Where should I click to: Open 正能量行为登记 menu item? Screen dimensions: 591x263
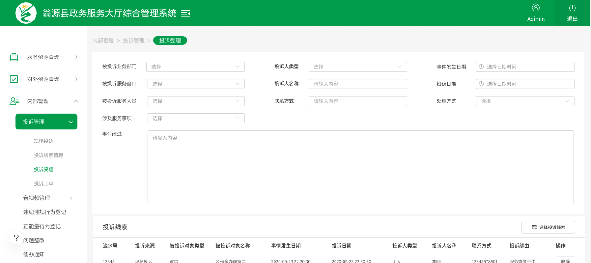tap(42, 226)
